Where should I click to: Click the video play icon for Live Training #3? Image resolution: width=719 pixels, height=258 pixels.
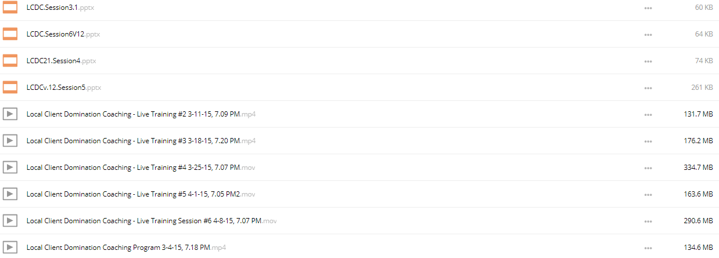10,141
